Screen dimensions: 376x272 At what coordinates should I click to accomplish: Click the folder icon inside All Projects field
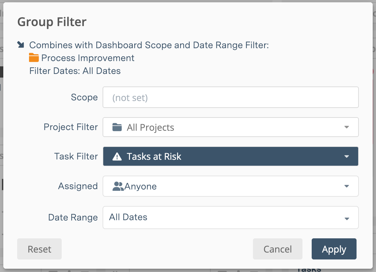117,127
